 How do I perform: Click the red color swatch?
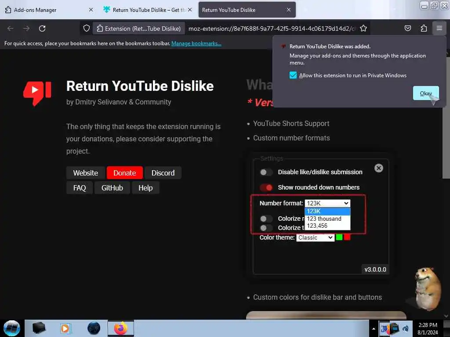pyautogui.click(x=347, y=237)
